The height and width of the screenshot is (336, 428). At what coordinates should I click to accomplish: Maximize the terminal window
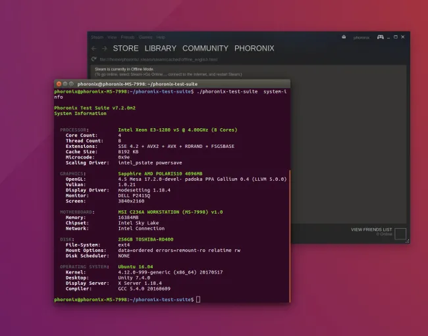tap(71, 84)
